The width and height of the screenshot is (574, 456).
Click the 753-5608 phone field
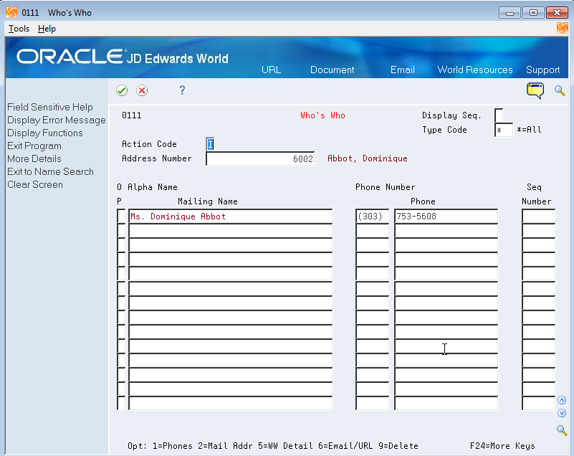click(446, 216)
